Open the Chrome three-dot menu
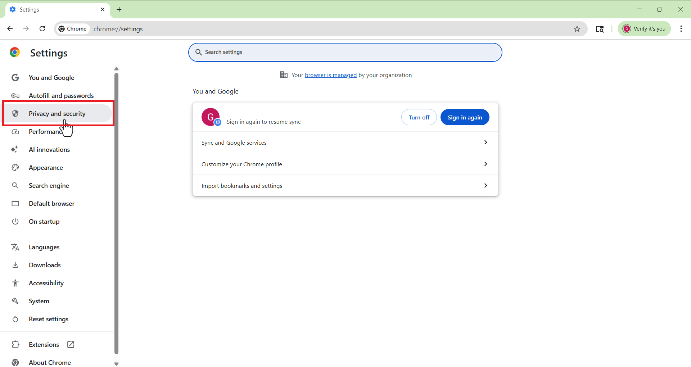 click(x=681, y=29)
